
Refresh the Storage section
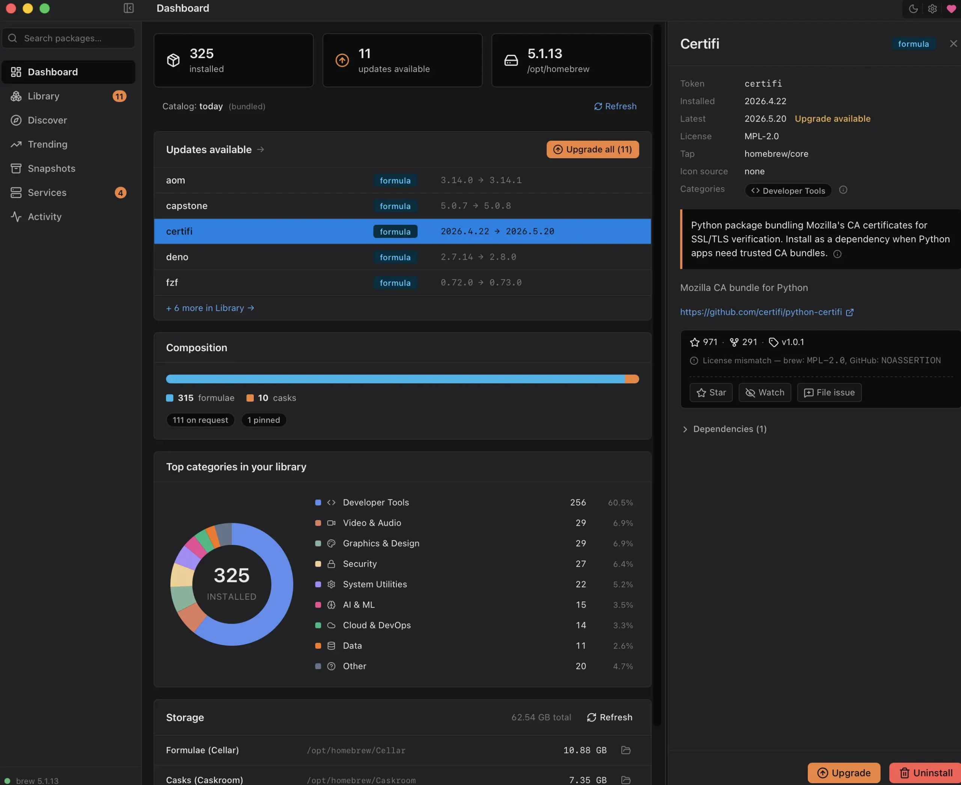[610, 717]
